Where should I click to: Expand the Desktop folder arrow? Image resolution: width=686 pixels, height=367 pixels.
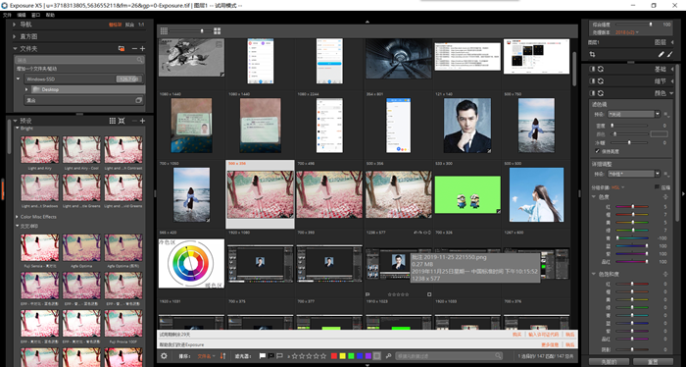tap(26, 89)
